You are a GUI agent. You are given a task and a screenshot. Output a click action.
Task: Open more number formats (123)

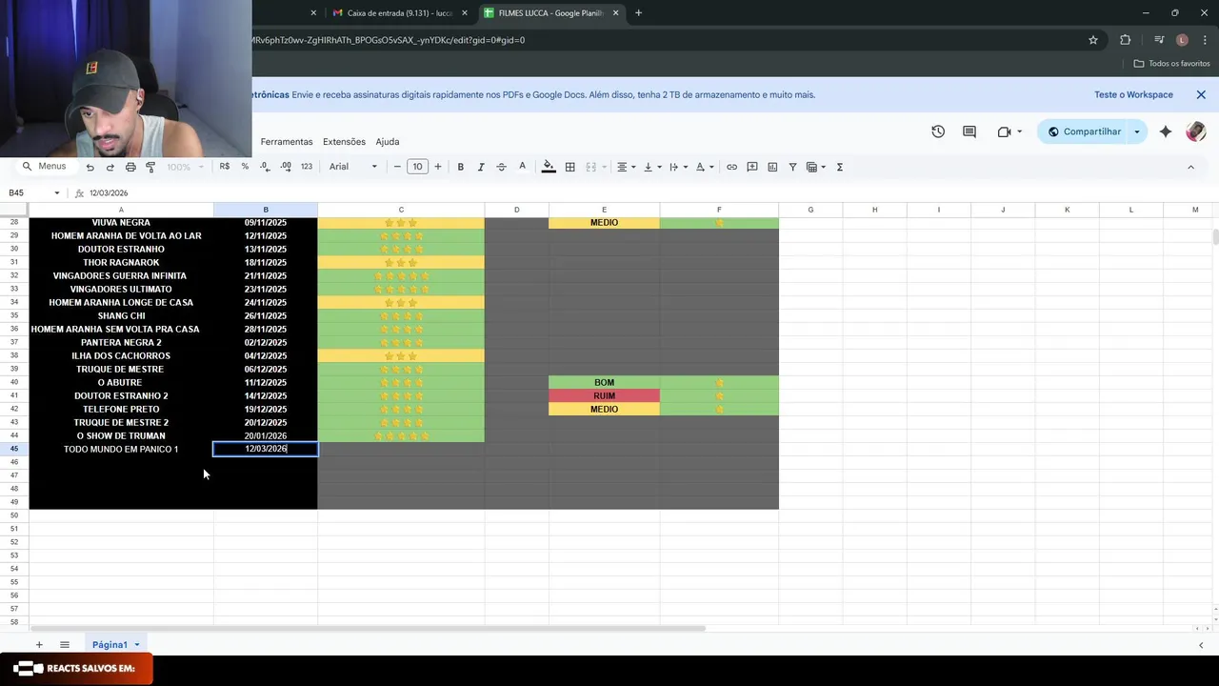pos(307,167)
